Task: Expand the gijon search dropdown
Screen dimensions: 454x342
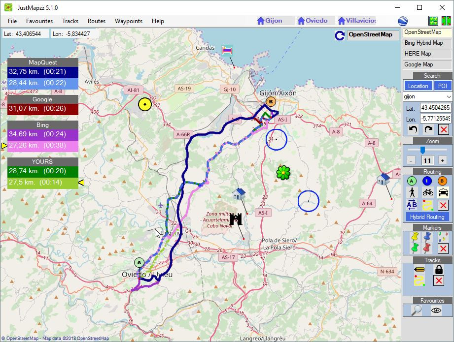Action: coord(449,96)
